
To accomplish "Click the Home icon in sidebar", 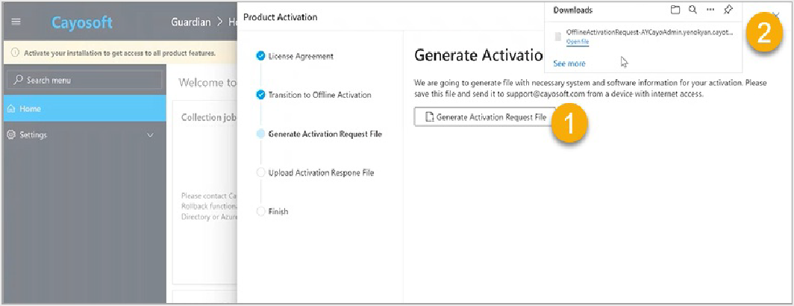I will click(12, 108).
